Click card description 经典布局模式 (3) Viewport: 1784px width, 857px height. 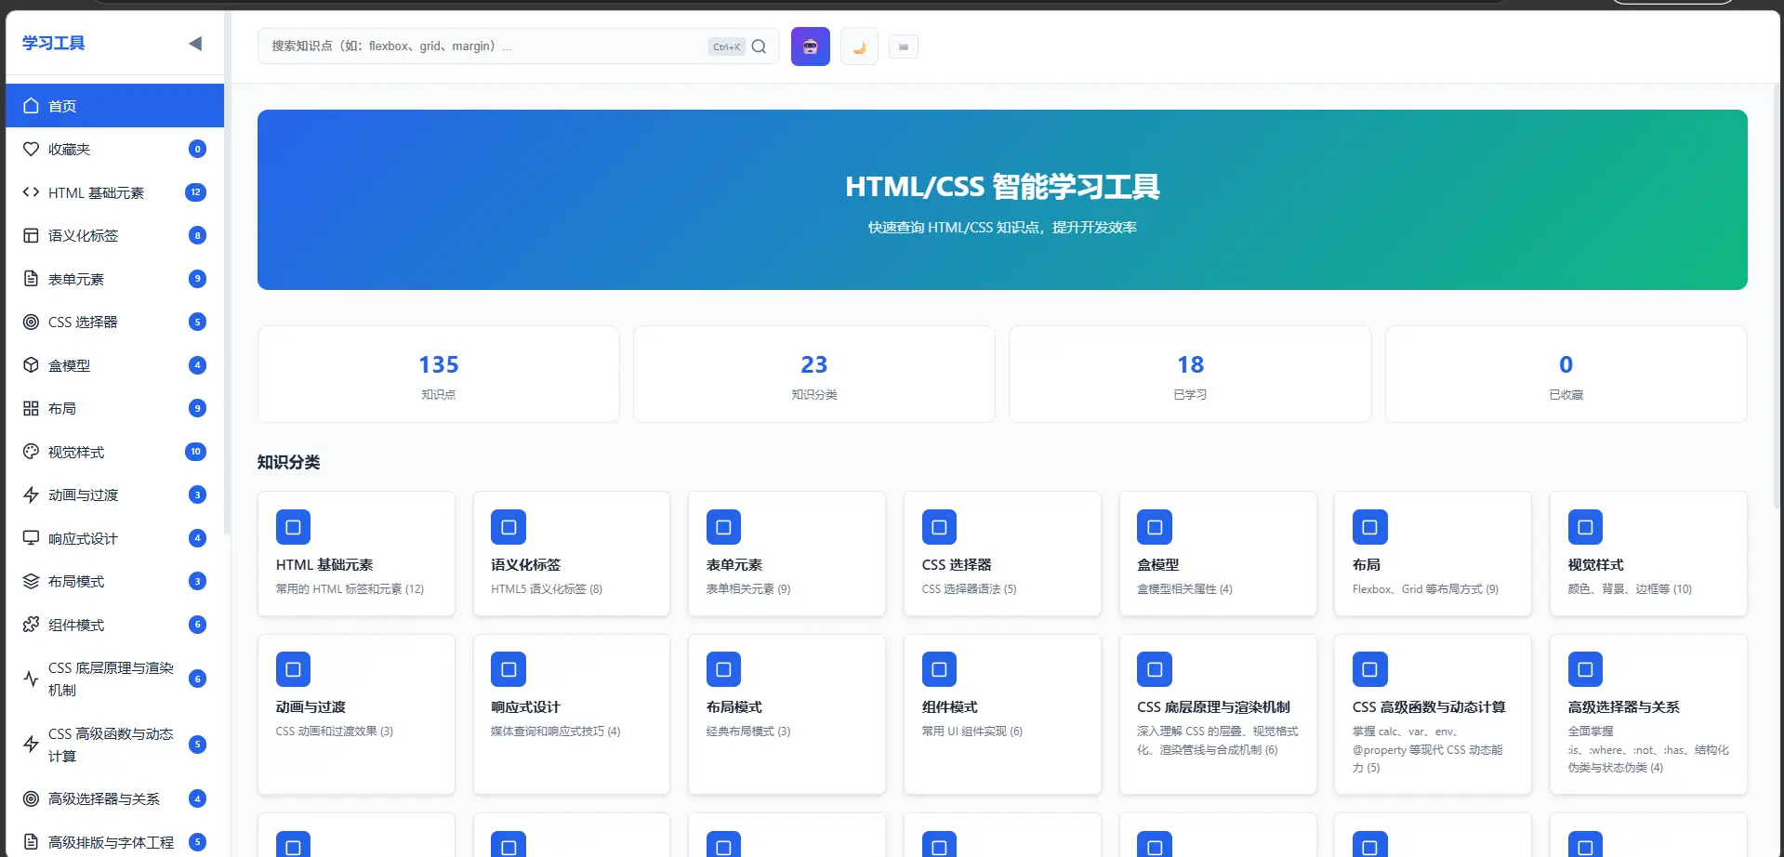click(x=748, y=732)
